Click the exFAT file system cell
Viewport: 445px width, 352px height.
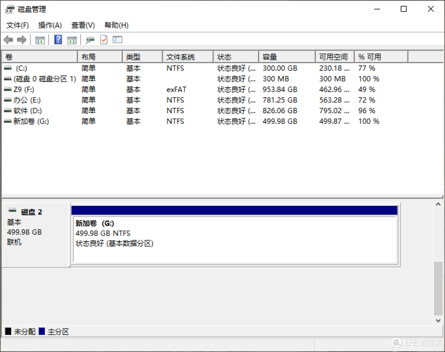coord(176,90)
